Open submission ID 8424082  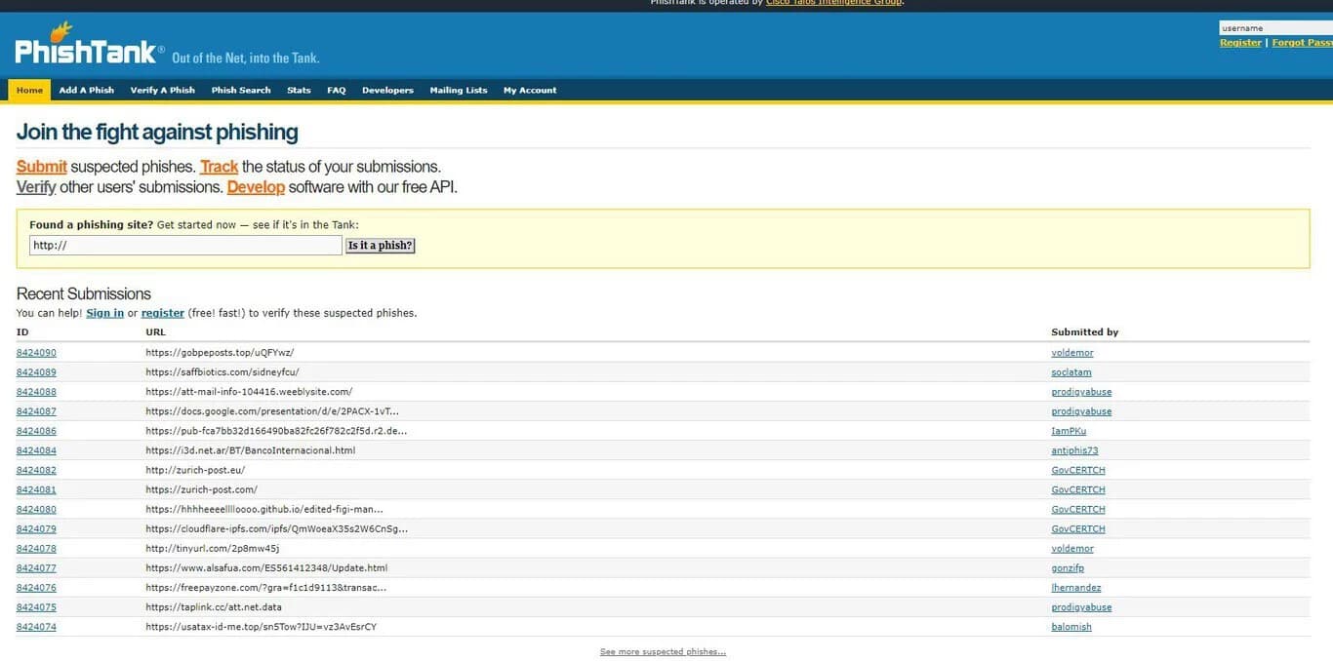point(36,470)
